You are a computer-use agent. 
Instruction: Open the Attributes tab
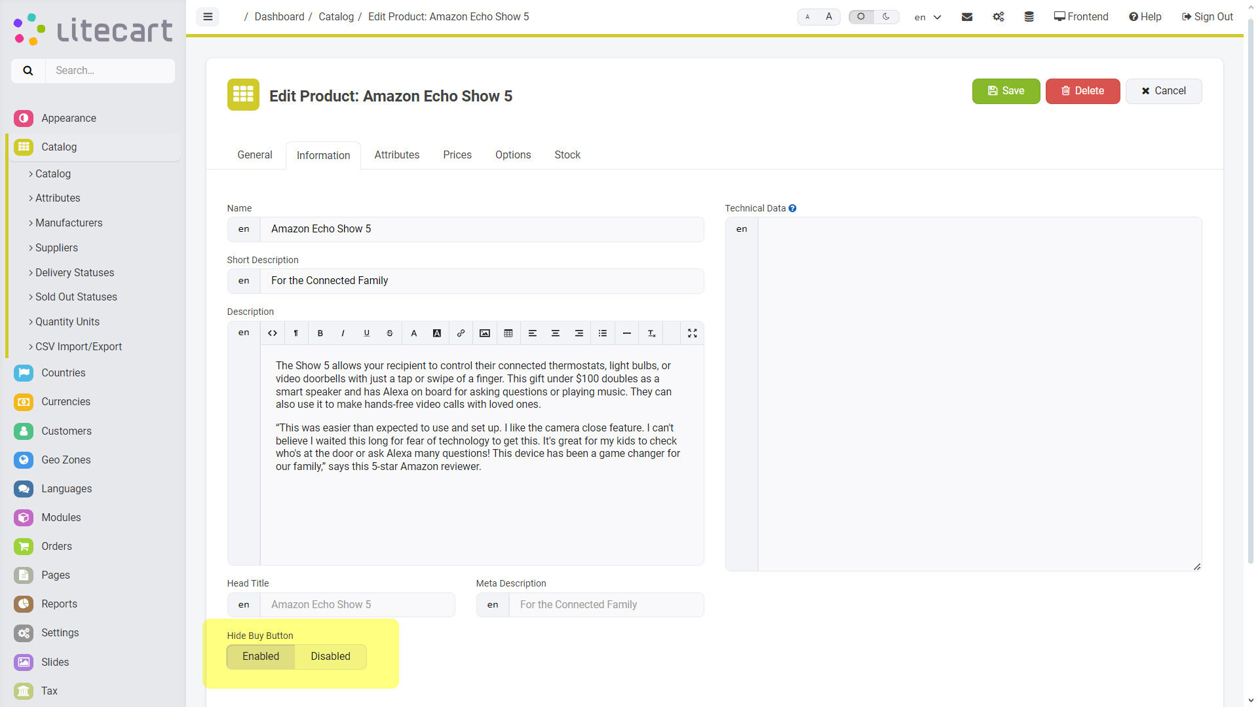pos(396,155)
